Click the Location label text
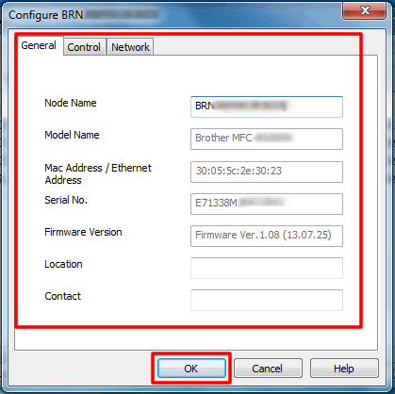 point(63,264)
